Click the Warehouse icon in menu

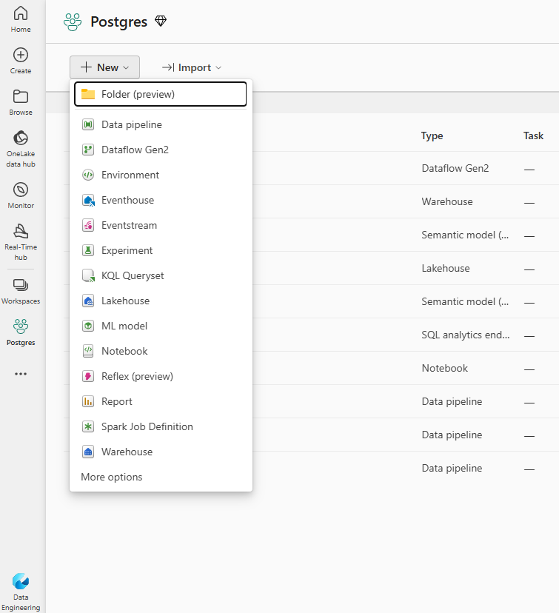pos(88,452)
